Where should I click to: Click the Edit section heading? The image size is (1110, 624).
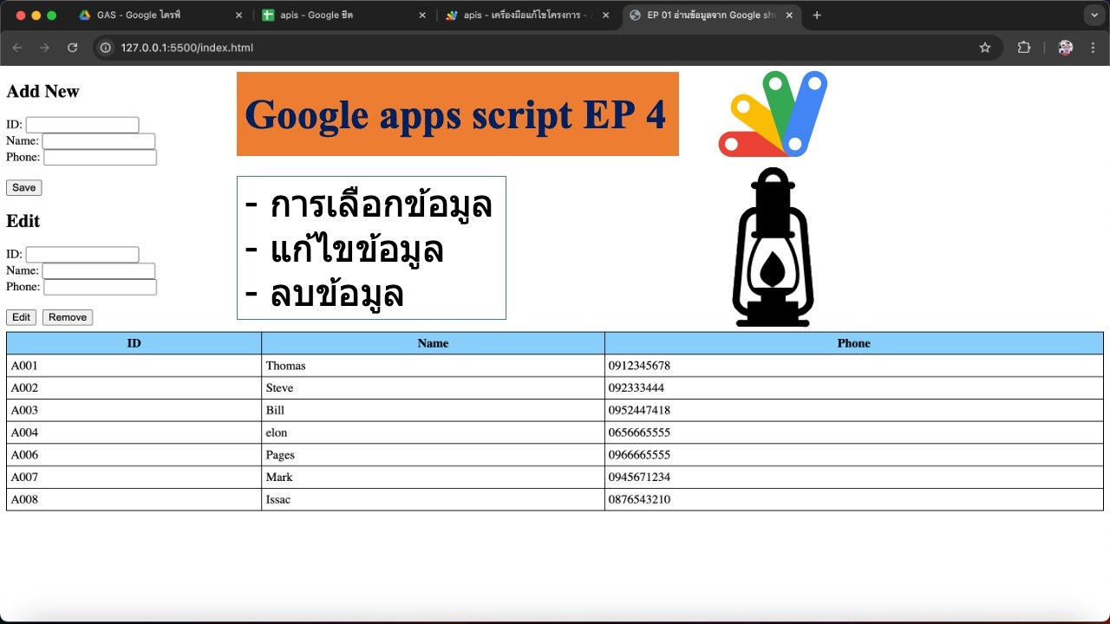click(x=23, y=221)
